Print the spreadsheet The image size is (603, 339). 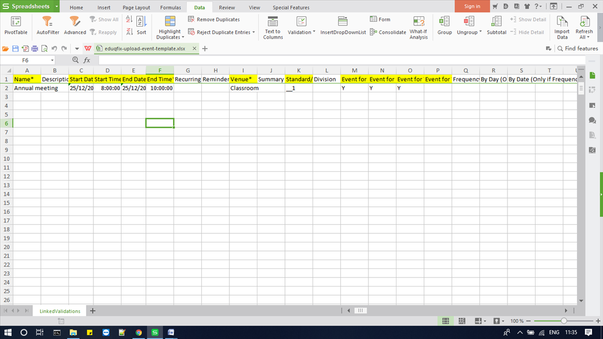tap(35, 48)
